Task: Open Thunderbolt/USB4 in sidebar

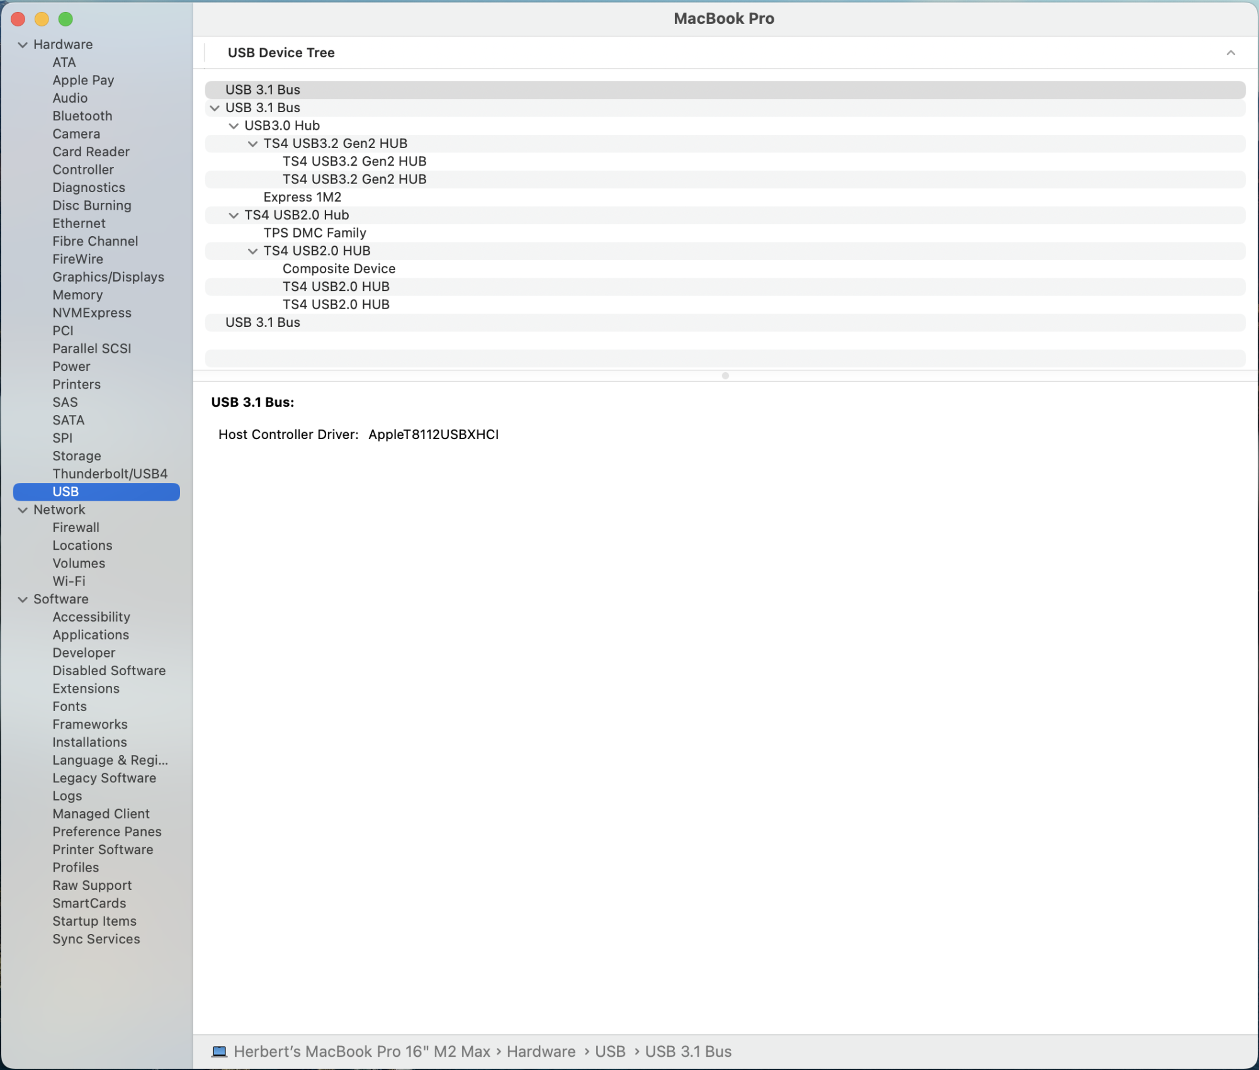Action: (x=110, y=474)
